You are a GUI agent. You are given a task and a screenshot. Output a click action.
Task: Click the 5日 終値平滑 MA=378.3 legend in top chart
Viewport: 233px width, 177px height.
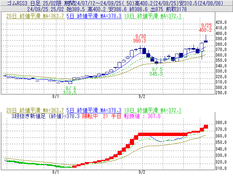(x=94, y=16)
